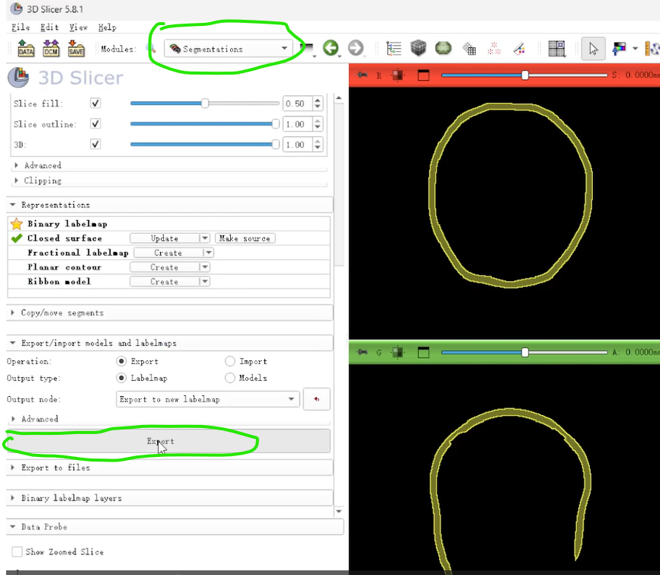The width and height of the screenshot is (660, 575).
Task: Maximize the red slice view
Action: (424, 75)
